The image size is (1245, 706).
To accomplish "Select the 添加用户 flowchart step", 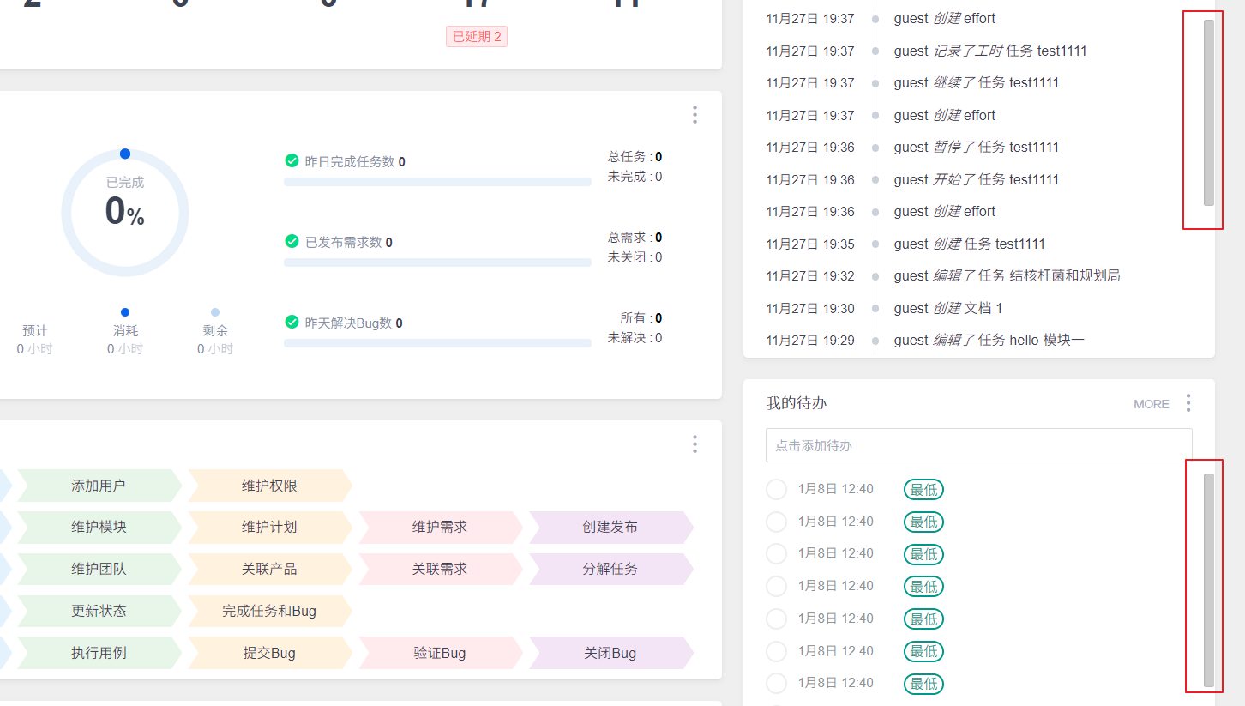I will 99,486.
